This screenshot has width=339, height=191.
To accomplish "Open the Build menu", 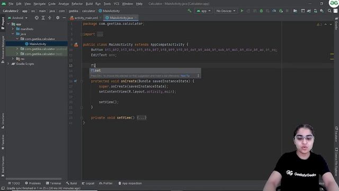I will pyautogui.click(x=89, y=4).
